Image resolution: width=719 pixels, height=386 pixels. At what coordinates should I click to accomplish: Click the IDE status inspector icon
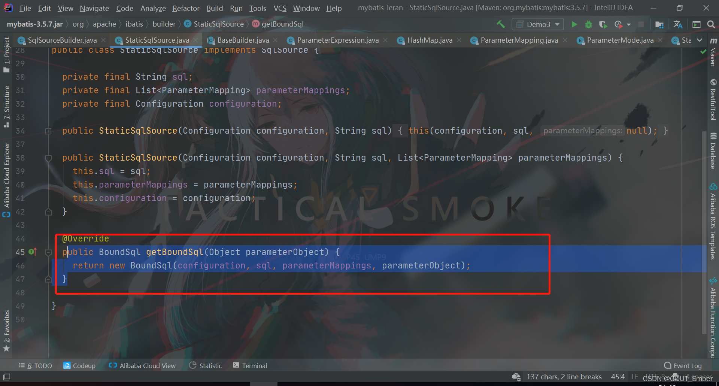[516, 377]
